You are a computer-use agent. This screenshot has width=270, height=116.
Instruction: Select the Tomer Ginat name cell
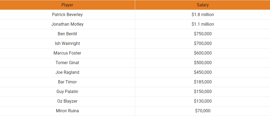(67, 63)
